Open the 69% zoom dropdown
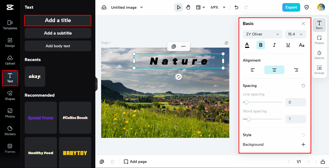329x168 pixels. point(218,7)
